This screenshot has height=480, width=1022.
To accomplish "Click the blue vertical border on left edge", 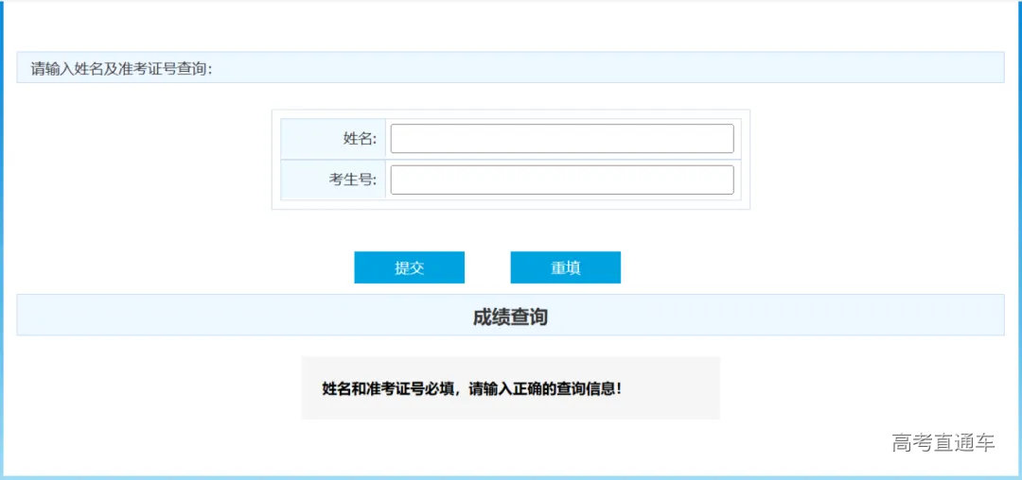I will [1, 236].
